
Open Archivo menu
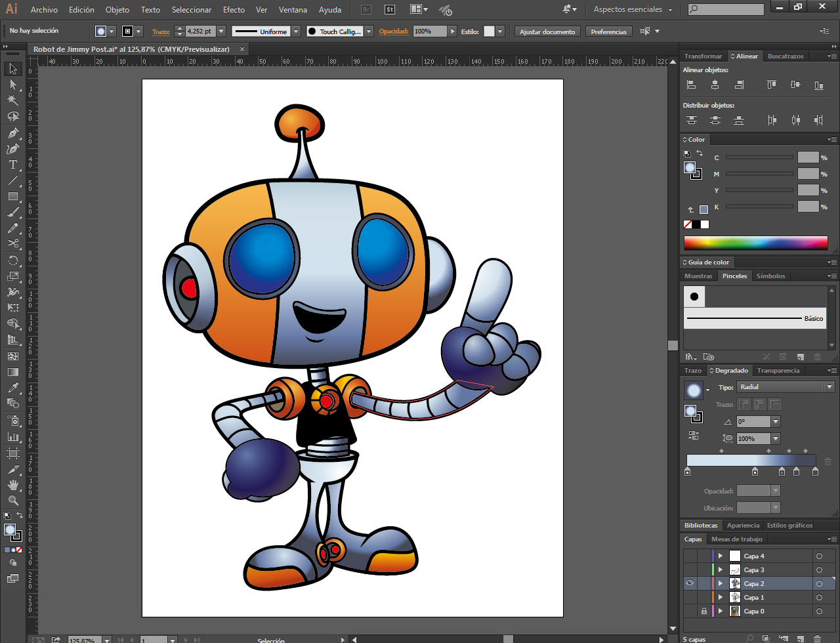click(44, 10)
